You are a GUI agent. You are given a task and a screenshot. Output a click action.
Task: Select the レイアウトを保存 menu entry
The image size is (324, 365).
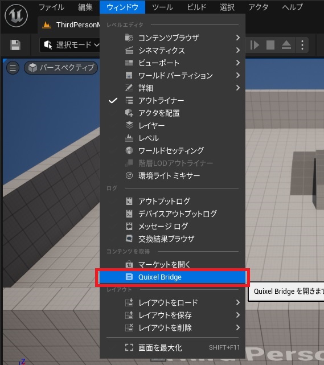(x=173, y=315)
